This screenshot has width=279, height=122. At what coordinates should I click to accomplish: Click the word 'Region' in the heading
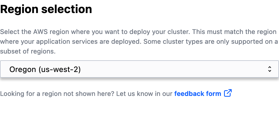click(x=19, y=10)
